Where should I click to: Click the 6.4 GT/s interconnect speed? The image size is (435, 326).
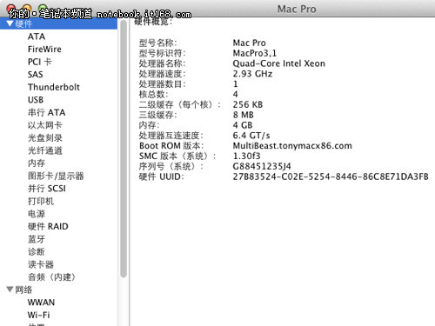(251, 136)
